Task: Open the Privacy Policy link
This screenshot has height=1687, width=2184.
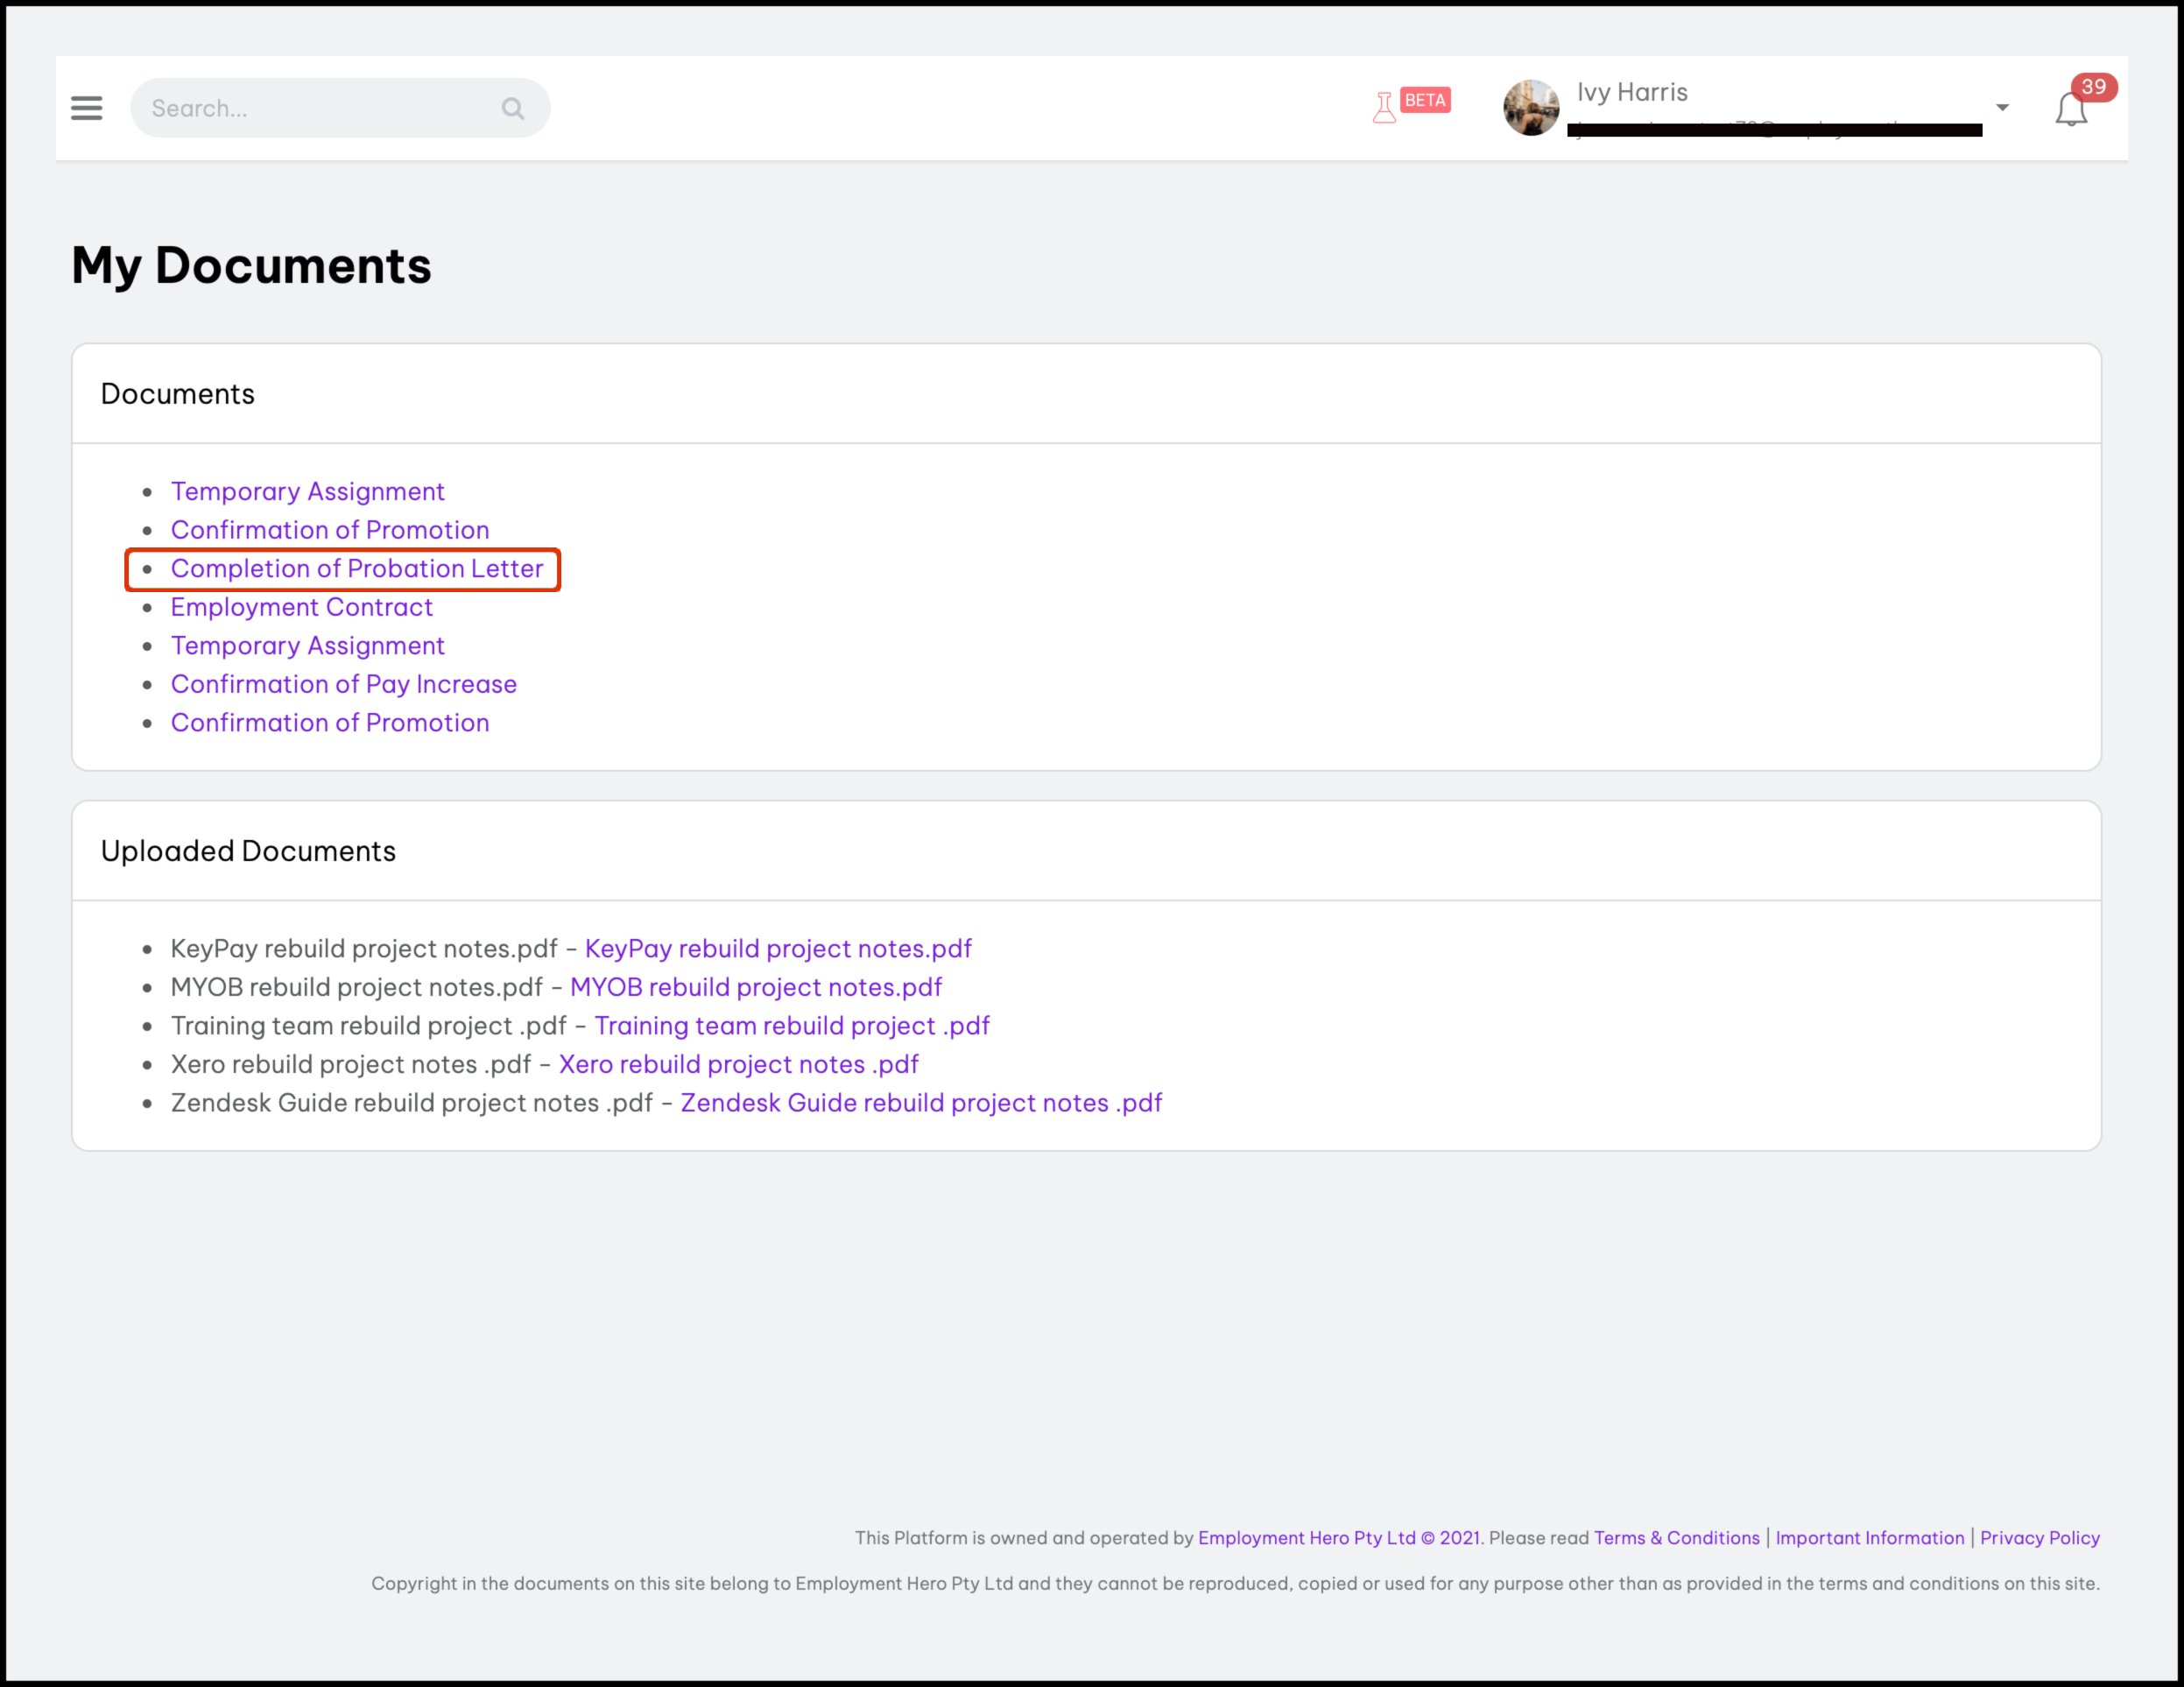Action: coord(2040,1538)
